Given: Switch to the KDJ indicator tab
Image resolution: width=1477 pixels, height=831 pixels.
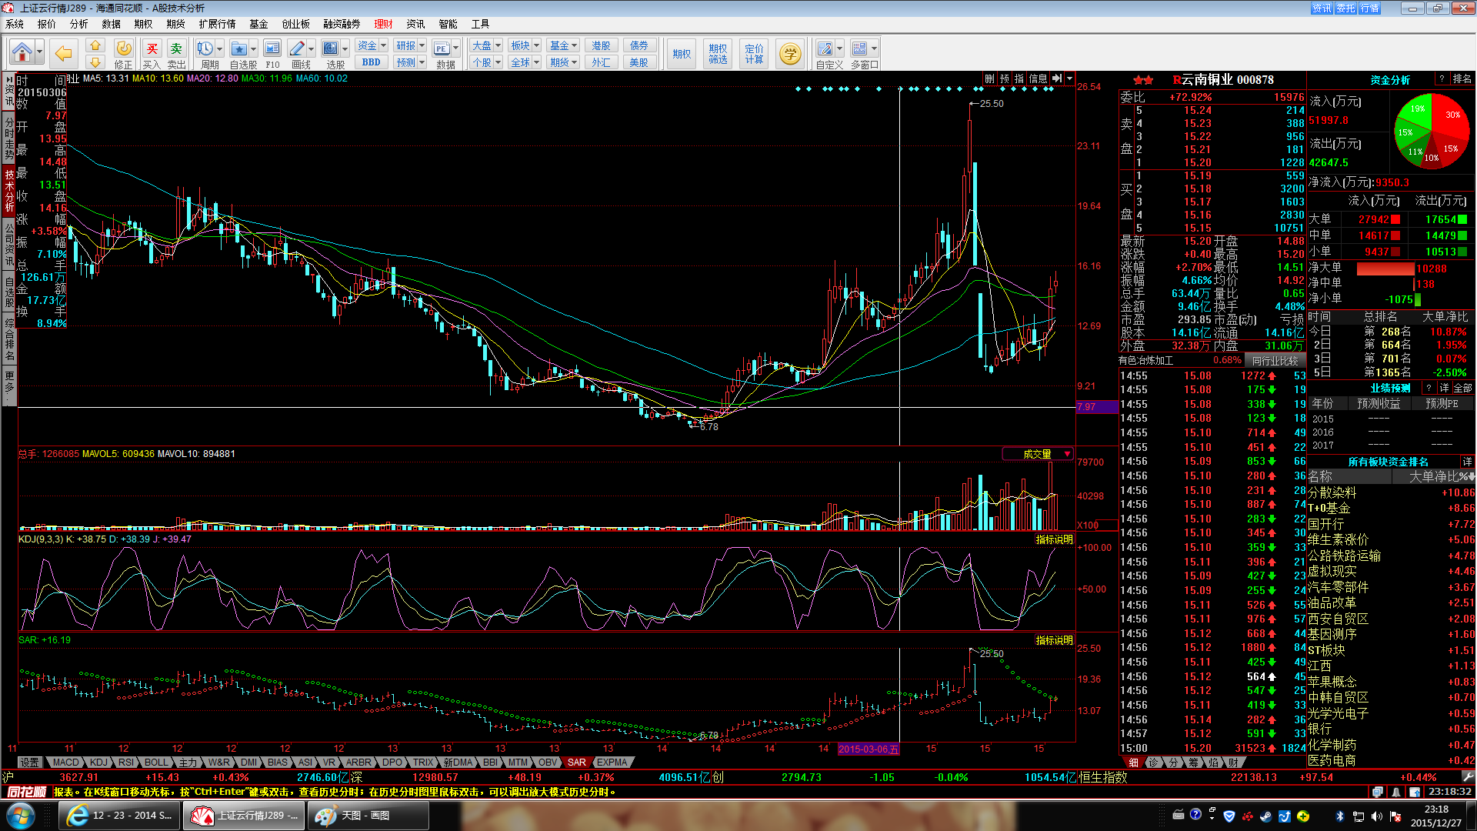Looking at the screenshot, I should coord(98,763).
